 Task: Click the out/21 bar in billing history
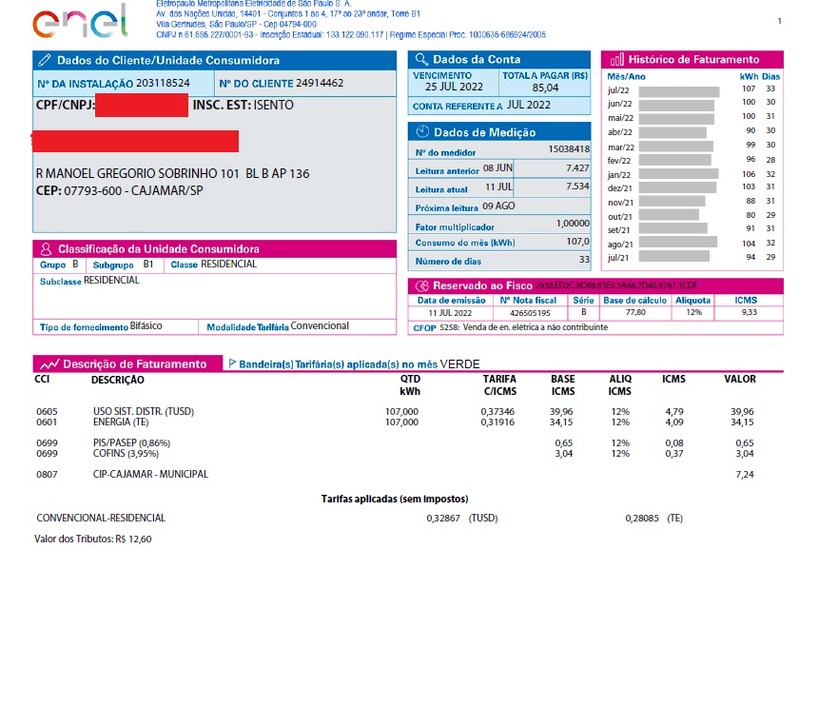pyautogui.click(x=668, y=215)
